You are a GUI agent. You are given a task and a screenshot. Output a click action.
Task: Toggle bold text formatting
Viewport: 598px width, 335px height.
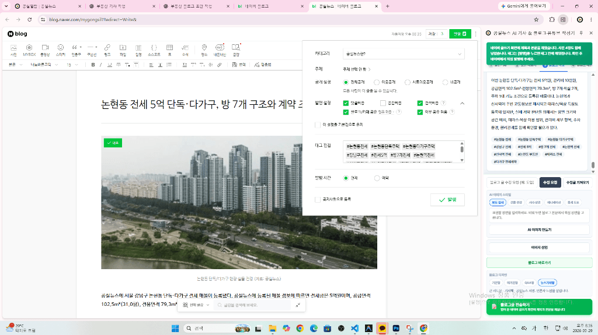click(x=93, y=65)
